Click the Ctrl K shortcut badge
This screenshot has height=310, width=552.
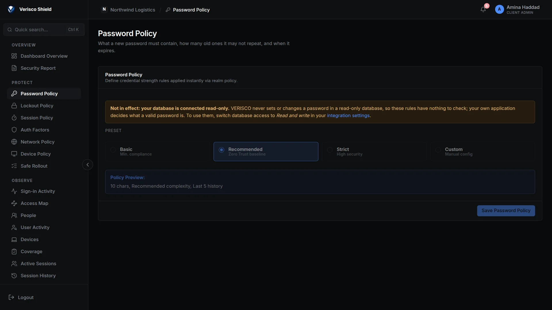pos(73,30)
